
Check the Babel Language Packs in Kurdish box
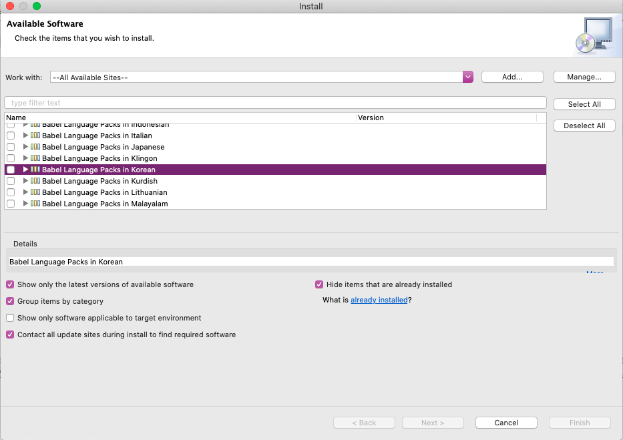click(11, 181)
